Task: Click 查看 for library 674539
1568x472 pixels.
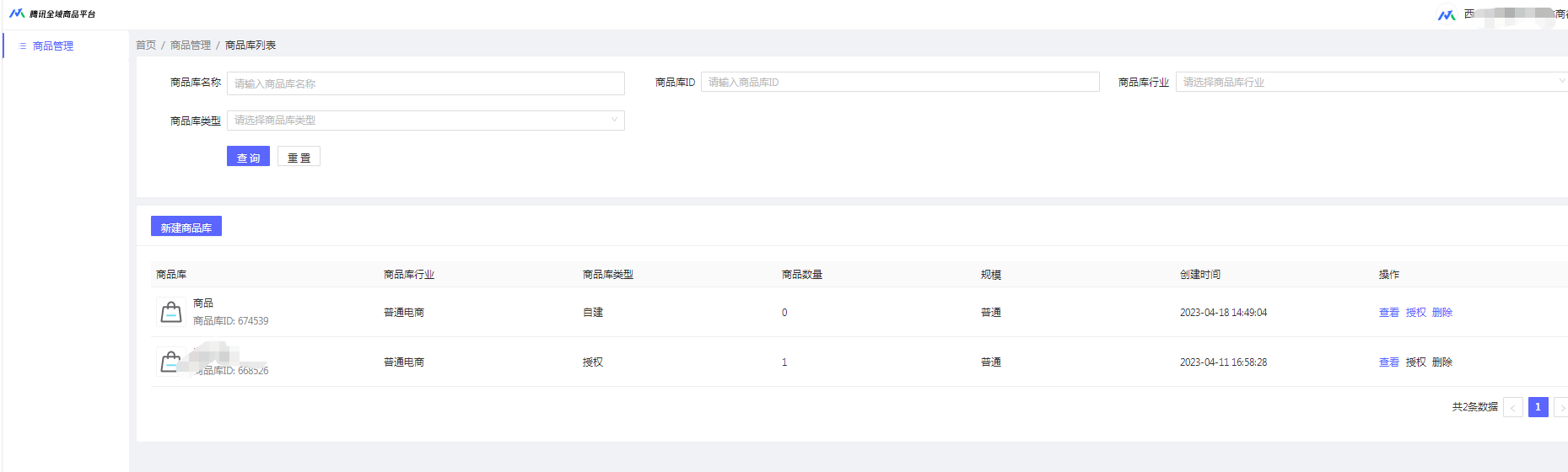Action: (x=1388, y=313)
